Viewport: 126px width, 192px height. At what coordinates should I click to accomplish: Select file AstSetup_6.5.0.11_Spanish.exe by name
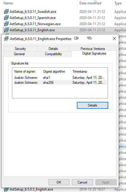(x=33, y=18)
